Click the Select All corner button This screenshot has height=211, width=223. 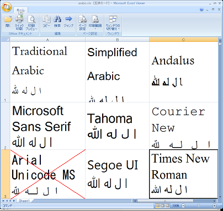coord(5,40)
